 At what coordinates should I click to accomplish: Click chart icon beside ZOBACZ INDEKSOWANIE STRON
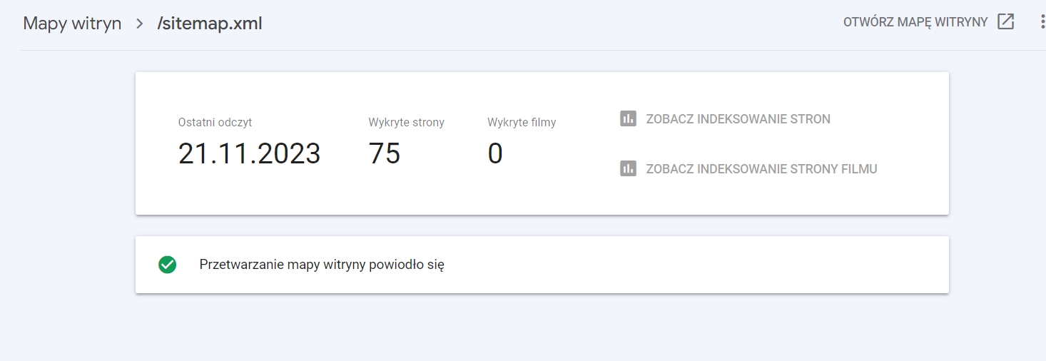tap(628, 118)
